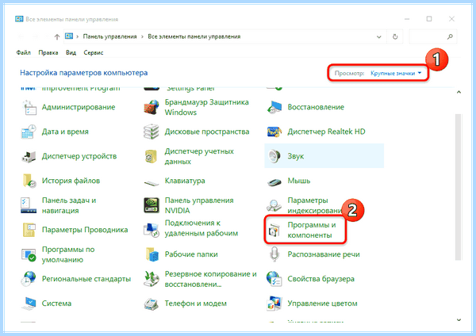476x336 pixels.
Task: Click the Свойства браузера text label
Action: click(321, 279)
